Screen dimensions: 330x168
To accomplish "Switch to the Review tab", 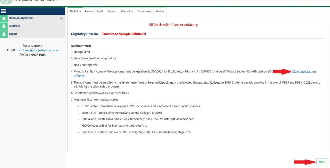I will pyautogui.click(x=160, y=11).
